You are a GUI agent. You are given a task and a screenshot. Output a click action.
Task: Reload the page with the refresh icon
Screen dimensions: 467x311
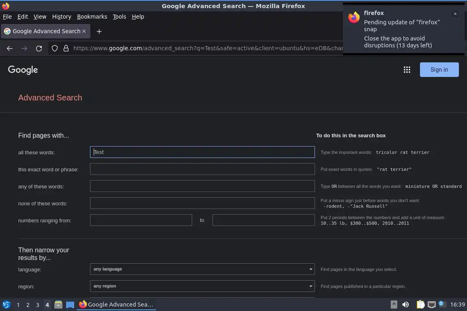click(x=39, y=48)
